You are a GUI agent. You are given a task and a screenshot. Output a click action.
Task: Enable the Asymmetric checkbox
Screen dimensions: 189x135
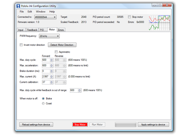click(x=56, y=52)
